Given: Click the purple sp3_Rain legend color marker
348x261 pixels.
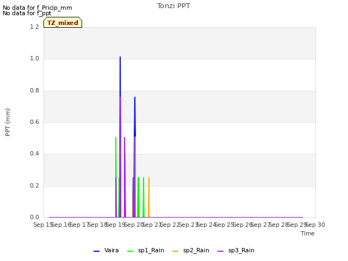Looking at the screenshot, I should [x=221, y=251].
